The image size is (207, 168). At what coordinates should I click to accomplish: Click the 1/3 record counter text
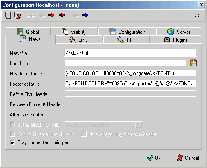pyautogui.click(x=196, y=15)
